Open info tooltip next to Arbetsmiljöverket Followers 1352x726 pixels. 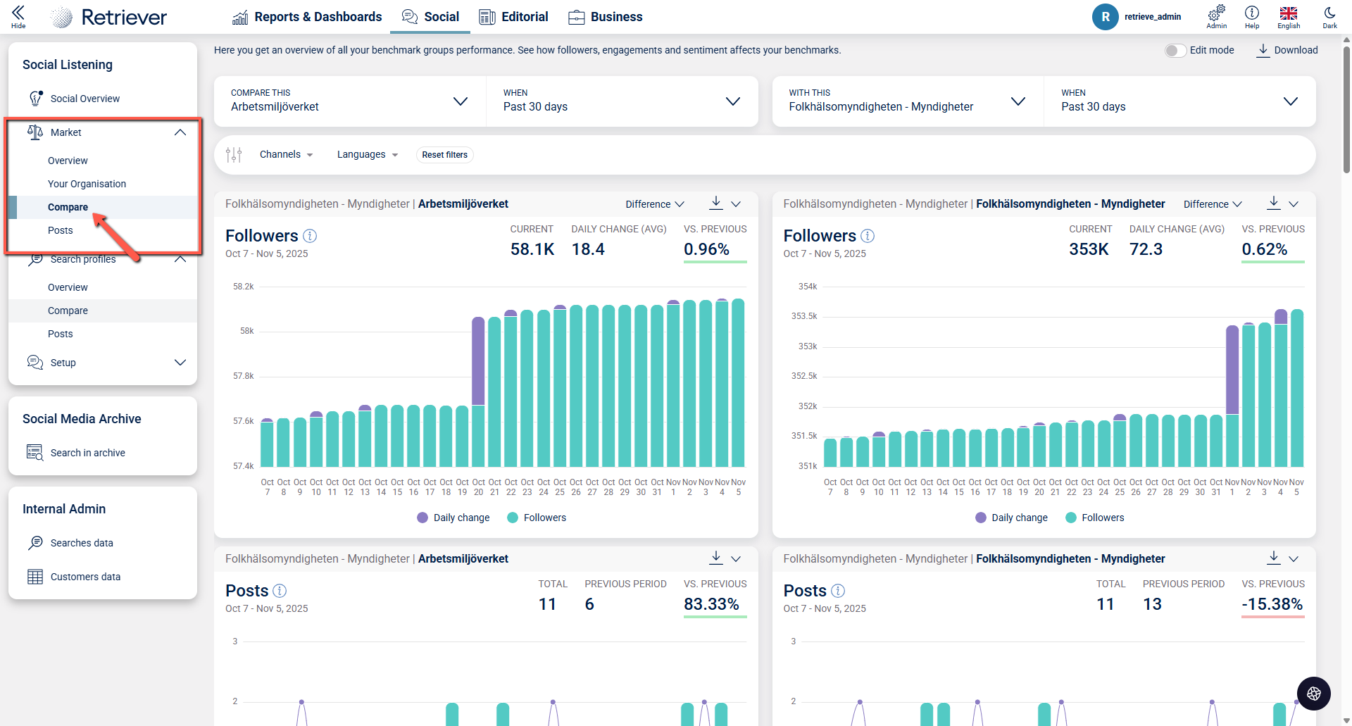(310, 236)
